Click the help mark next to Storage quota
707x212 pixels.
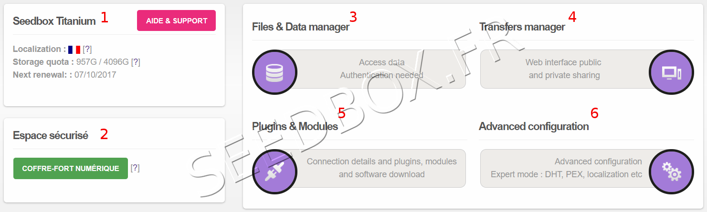coord(136,62)
